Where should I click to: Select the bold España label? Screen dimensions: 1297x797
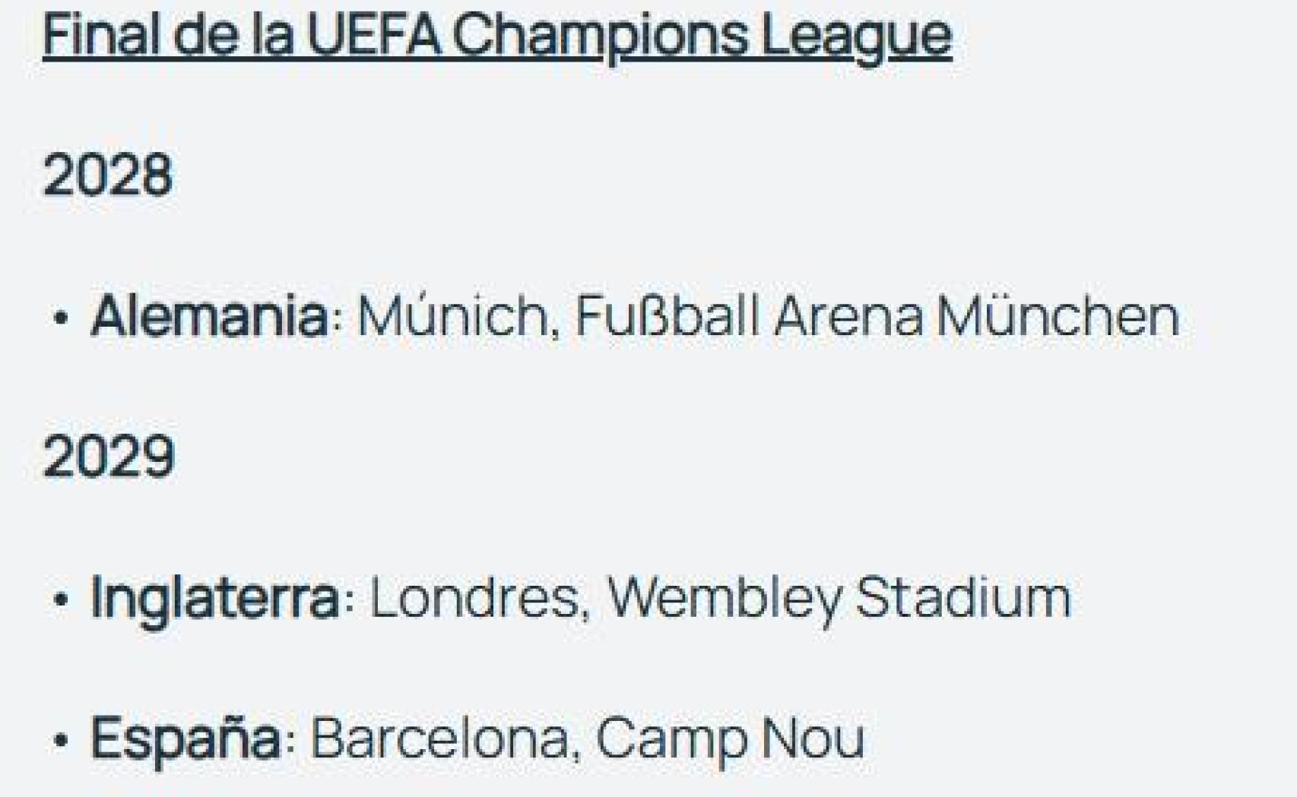(186, 737)
